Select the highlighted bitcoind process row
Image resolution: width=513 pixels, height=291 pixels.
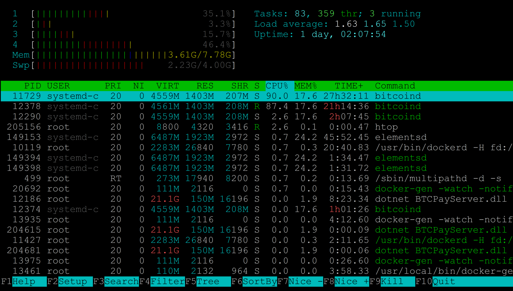pyautogui.click(x=187, y=96)
